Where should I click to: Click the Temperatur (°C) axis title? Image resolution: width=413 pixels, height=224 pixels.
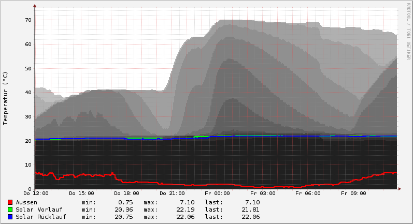(x=6, y=98)
